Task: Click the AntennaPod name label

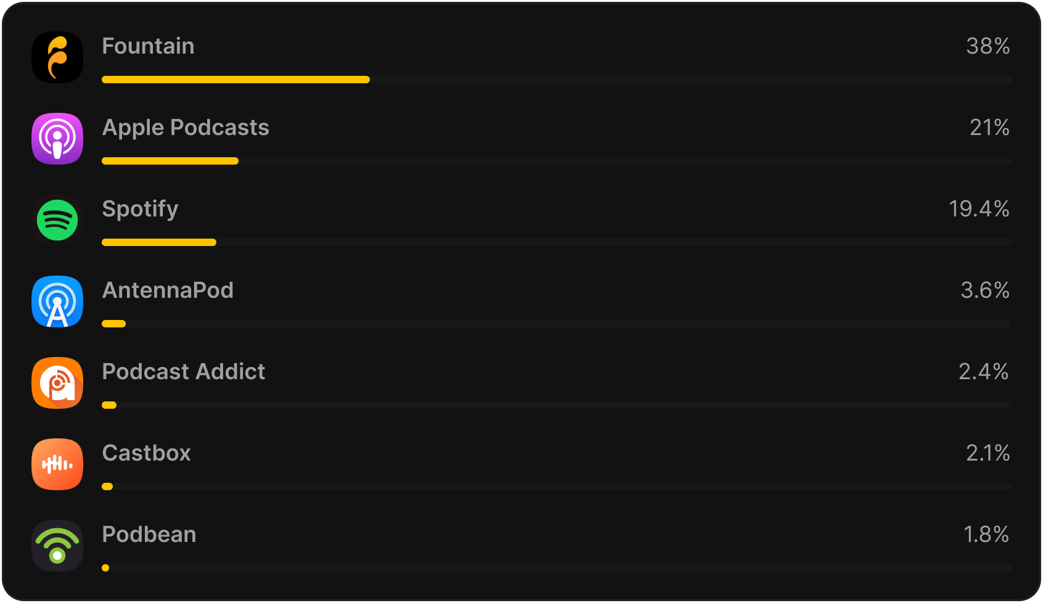Action: click(x=168, y=290)
